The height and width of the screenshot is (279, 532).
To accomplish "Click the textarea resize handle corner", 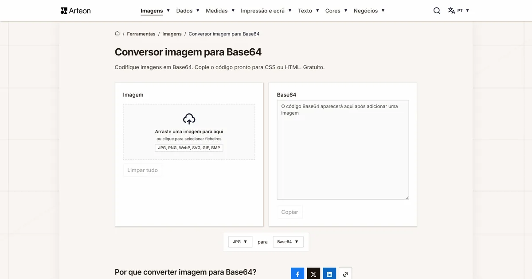I will pyautogui.click(x=407, y=197).
